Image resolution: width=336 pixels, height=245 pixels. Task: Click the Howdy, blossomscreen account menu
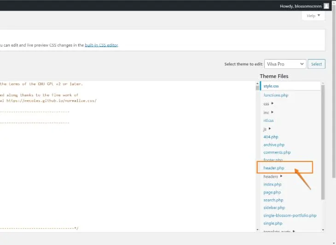click(301, 6)
